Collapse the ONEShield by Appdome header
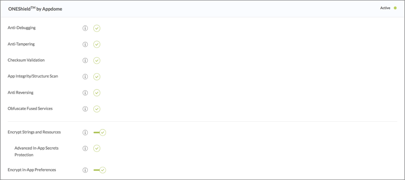Viewport: 405px width, 180px height. (x=202, y=9)
